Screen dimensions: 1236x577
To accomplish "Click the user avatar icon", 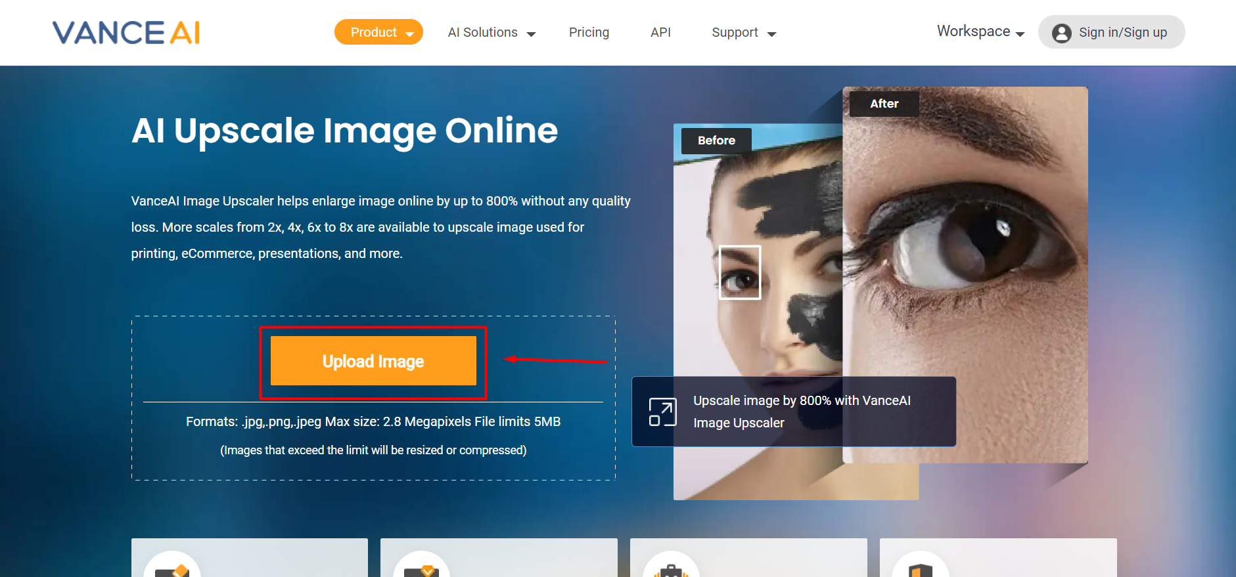I will [1061, 33].
